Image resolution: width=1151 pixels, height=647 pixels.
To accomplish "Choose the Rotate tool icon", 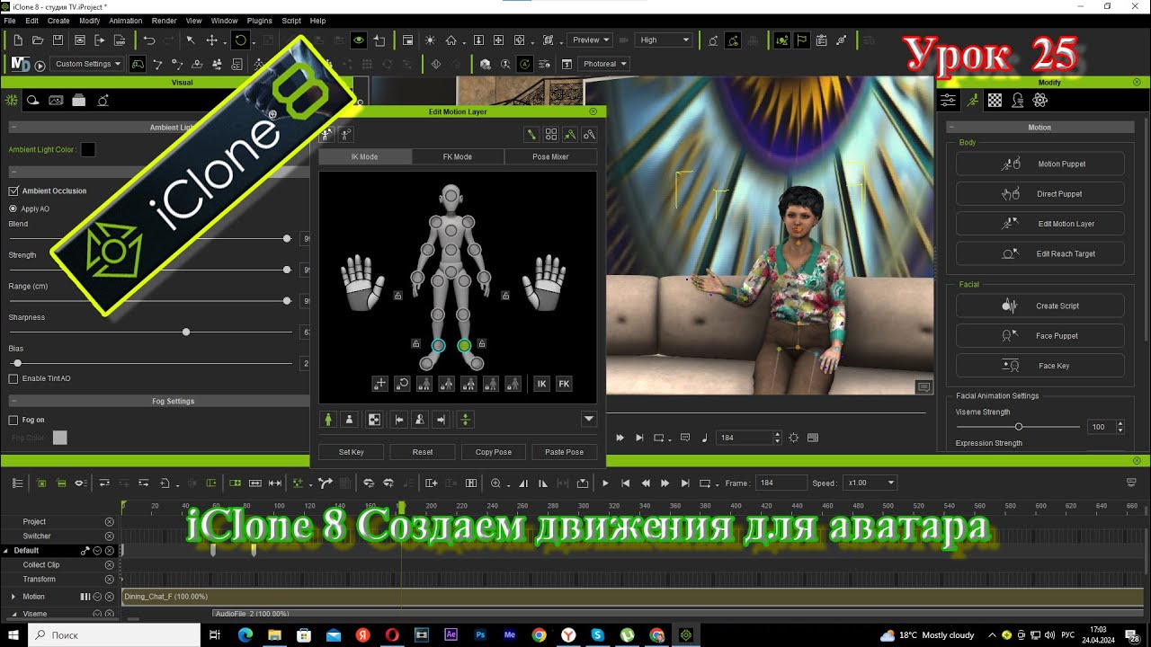I will [x=240, y=40].
